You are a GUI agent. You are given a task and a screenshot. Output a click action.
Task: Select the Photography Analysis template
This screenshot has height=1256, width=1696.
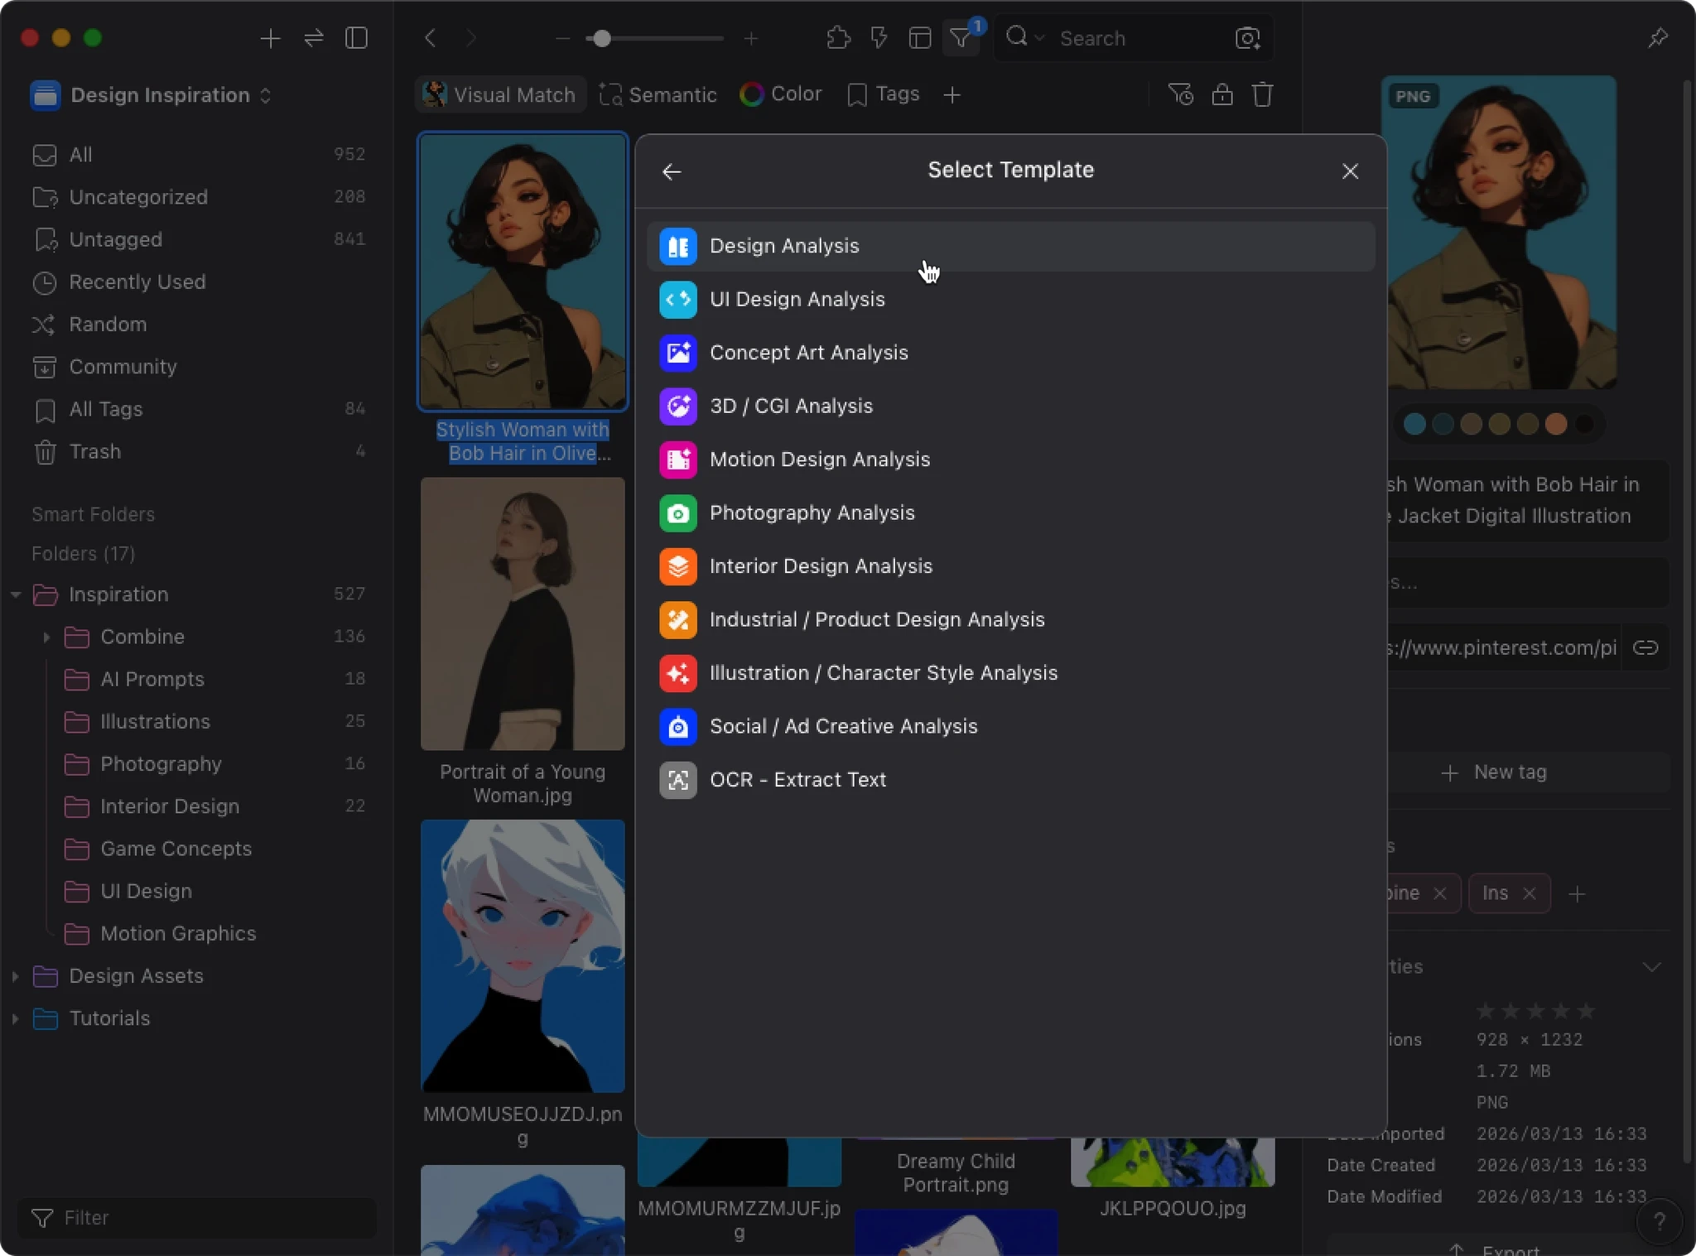812,513
